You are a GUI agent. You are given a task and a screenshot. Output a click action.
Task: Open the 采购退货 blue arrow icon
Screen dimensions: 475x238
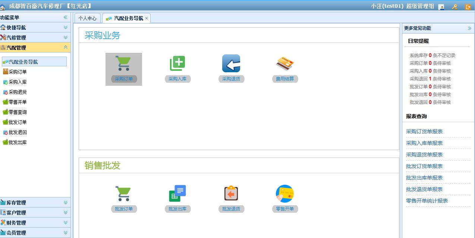pyautogui.click(x=231, y=63)
